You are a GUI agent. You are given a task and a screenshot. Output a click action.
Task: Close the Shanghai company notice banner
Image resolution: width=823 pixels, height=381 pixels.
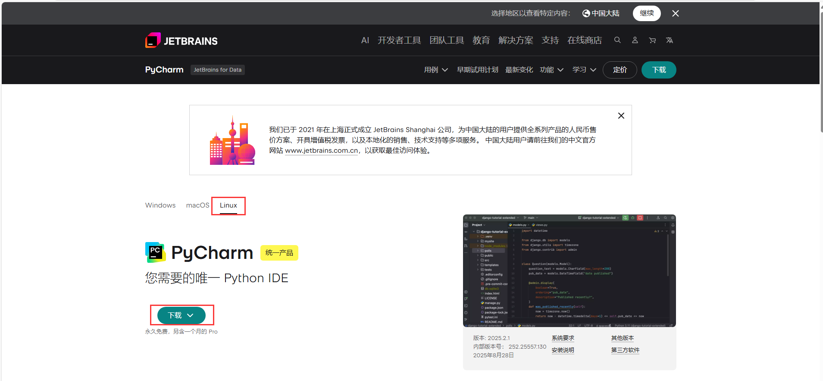click(621, 116)
